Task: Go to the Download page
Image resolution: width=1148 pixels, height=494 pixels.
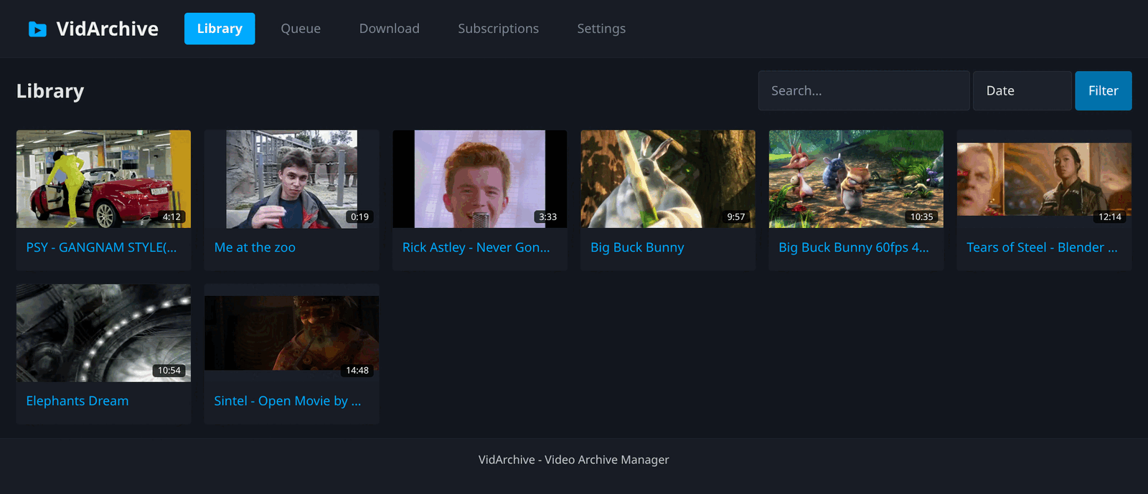Action: coord(390,29)
